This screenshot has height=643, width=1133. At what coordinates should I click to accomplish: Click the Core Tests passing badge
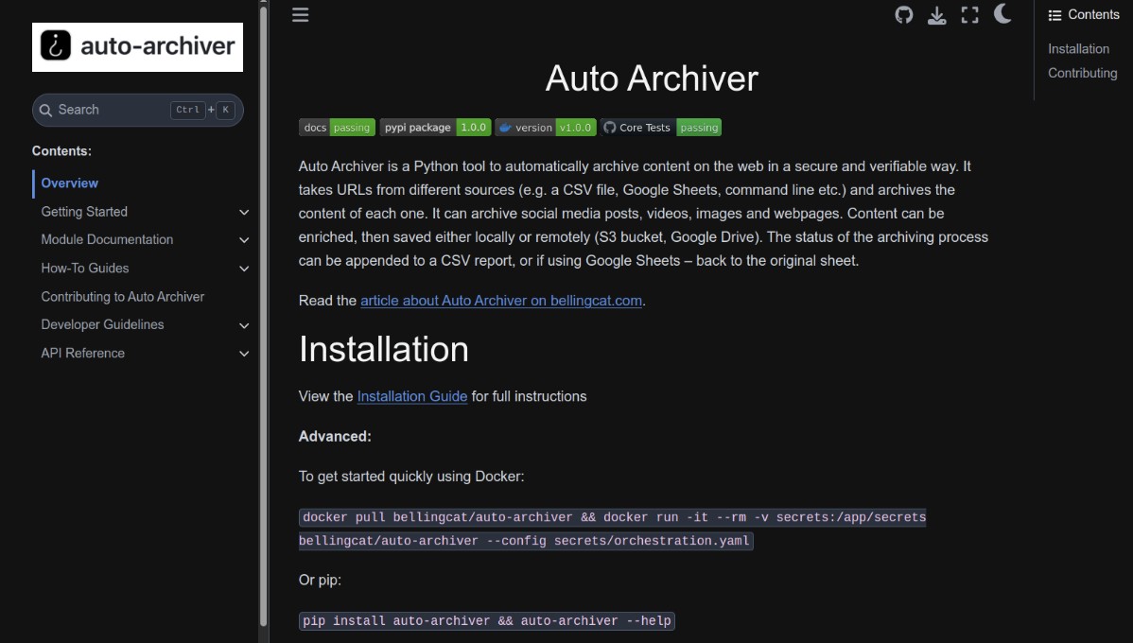(660, 127)
